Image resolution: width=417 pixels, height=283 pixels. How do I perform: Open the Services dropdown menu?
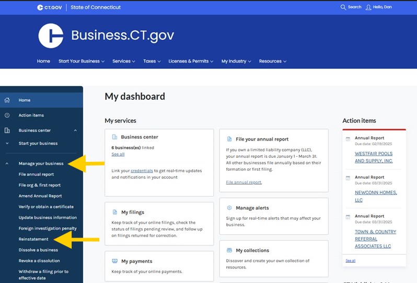pos(124,61)
